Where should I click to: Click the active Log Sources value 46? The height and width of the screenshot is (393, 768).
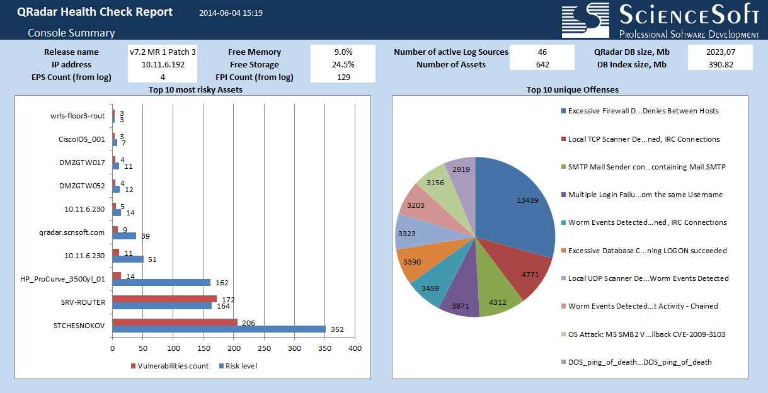pyautogui.click(x=542, y=52)
